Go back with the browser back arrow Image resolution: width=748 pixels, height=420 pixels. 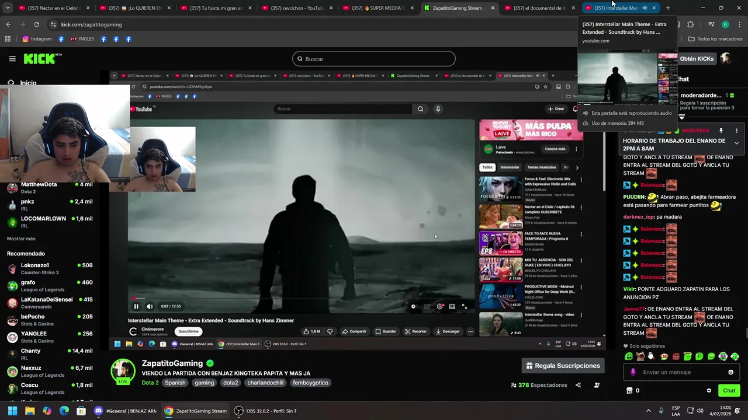tap(8, 24)
